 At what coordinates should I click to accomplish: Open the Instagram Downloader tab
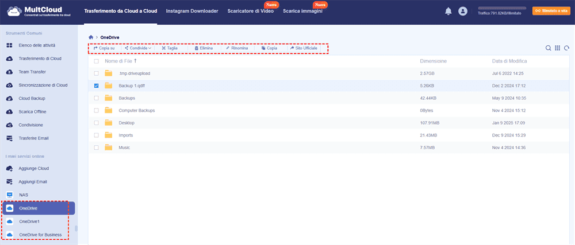pos(192,11)
